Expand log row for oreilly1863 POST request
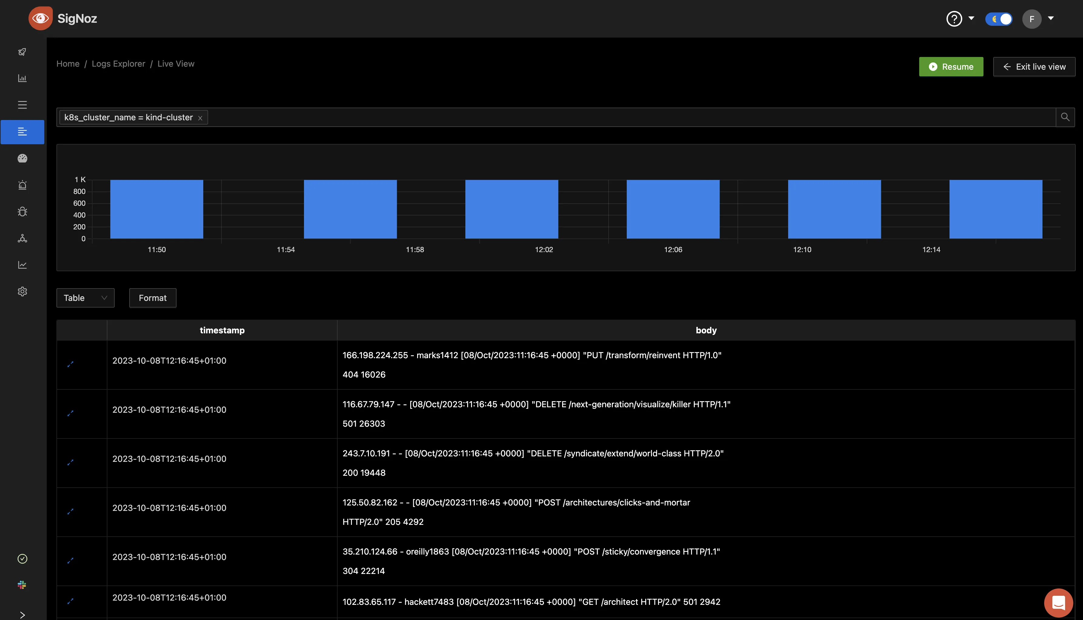Viewport: 1083px width, 620px height. click(70, 560)
